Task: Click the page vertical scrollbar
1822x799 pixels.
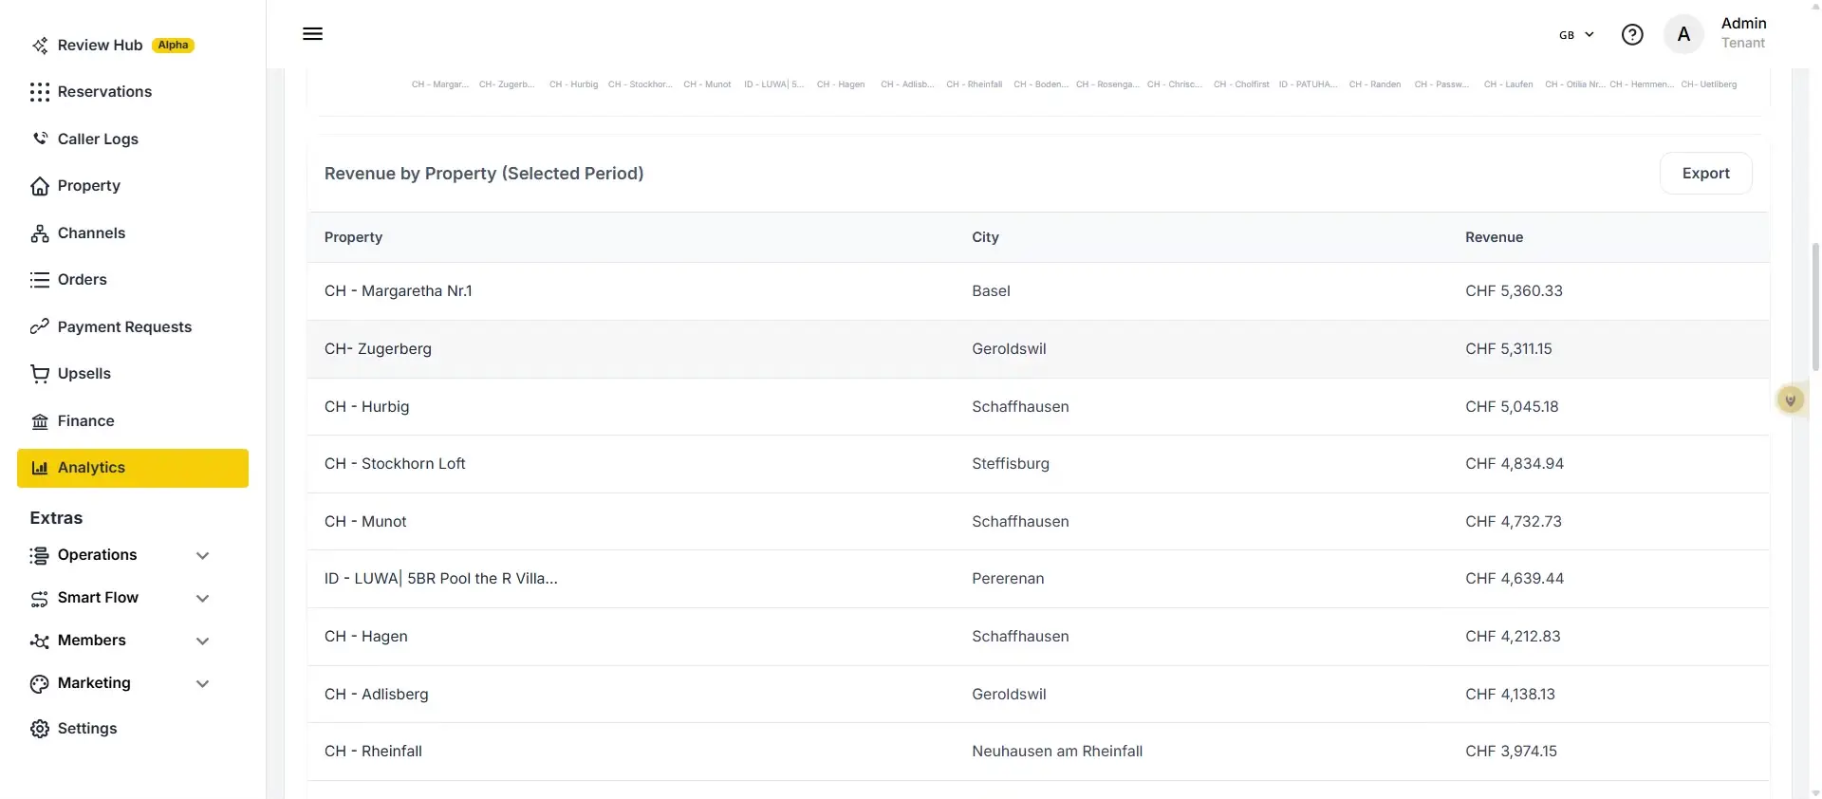Action: tap(1815, 307)
